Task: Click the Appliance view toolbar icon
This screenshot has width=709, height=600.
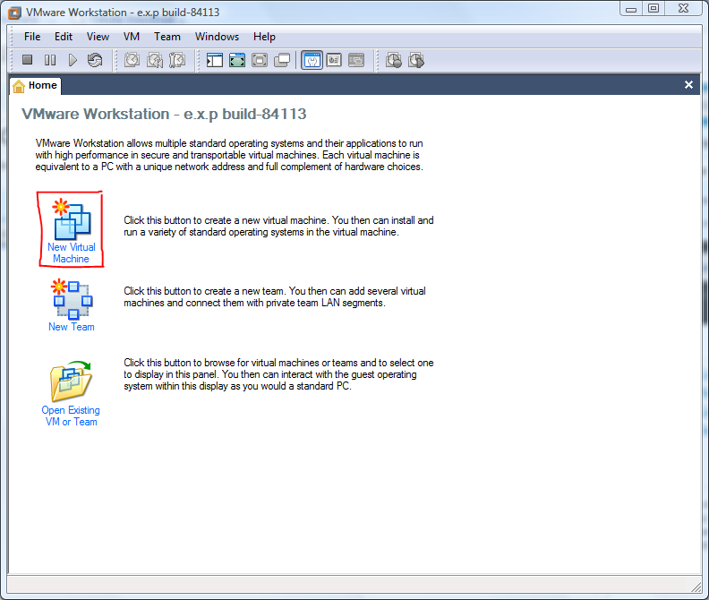Action: click(x=334, y=60)
